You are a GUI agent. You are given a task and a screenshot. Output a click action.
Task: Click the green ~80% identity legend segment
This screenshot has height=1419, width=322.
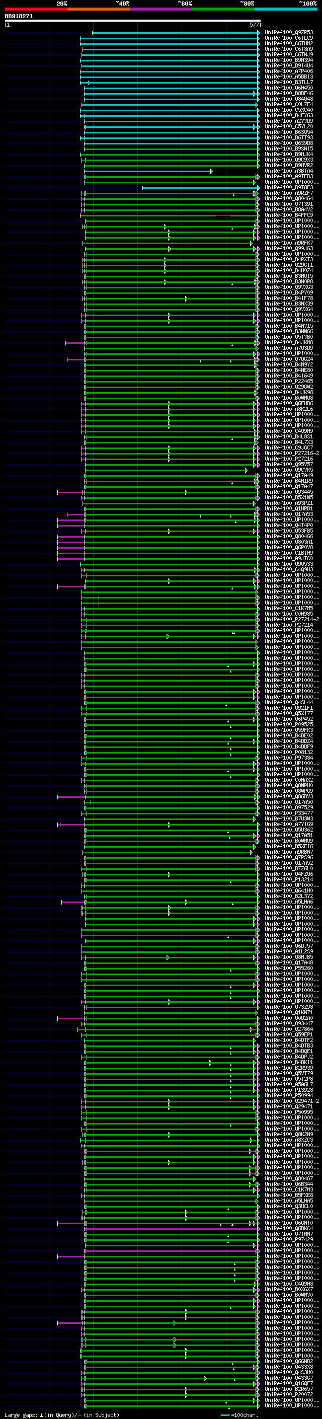point(223,9)
